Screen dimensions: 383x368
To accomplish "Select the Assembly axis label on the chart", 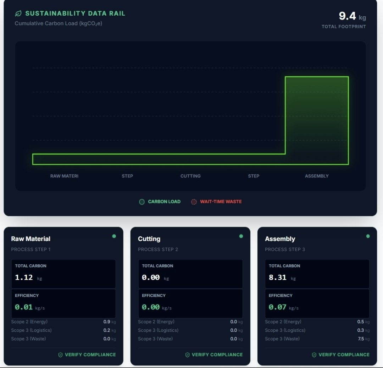I will click(317, 176).
